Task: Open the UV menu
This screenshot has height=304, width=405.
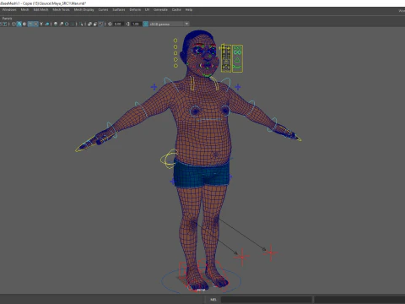Action: pos(147,10)
